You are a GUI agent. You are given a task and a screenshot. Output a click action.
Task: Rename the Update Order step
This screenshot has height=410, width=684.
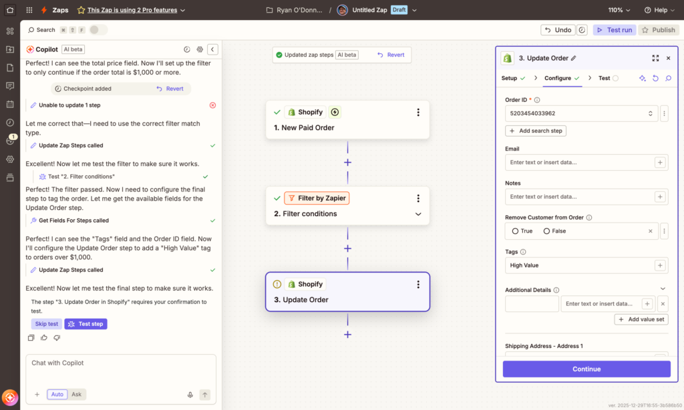click(x=574, y=58)
